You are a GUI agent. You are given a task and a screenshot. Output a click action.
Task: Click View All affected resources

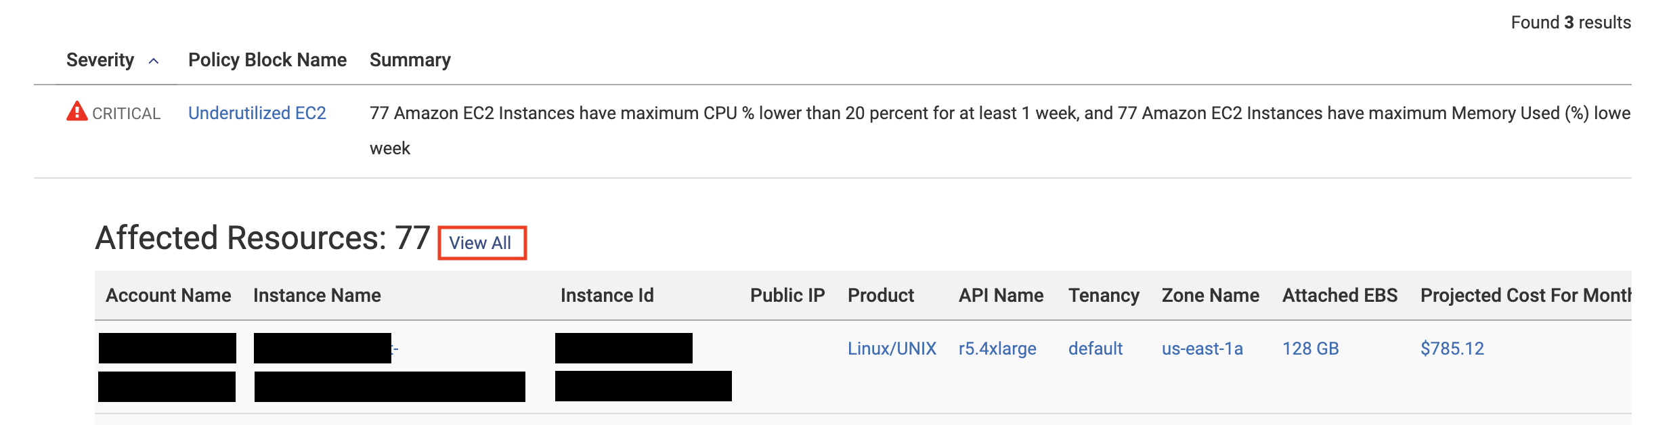pyautogui.click(x=481, y=243)
